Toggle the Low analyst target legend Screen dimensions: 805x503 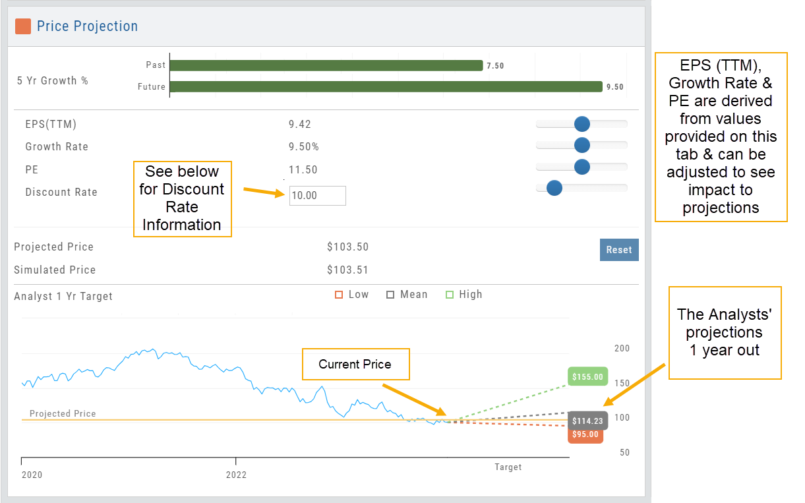352,295
